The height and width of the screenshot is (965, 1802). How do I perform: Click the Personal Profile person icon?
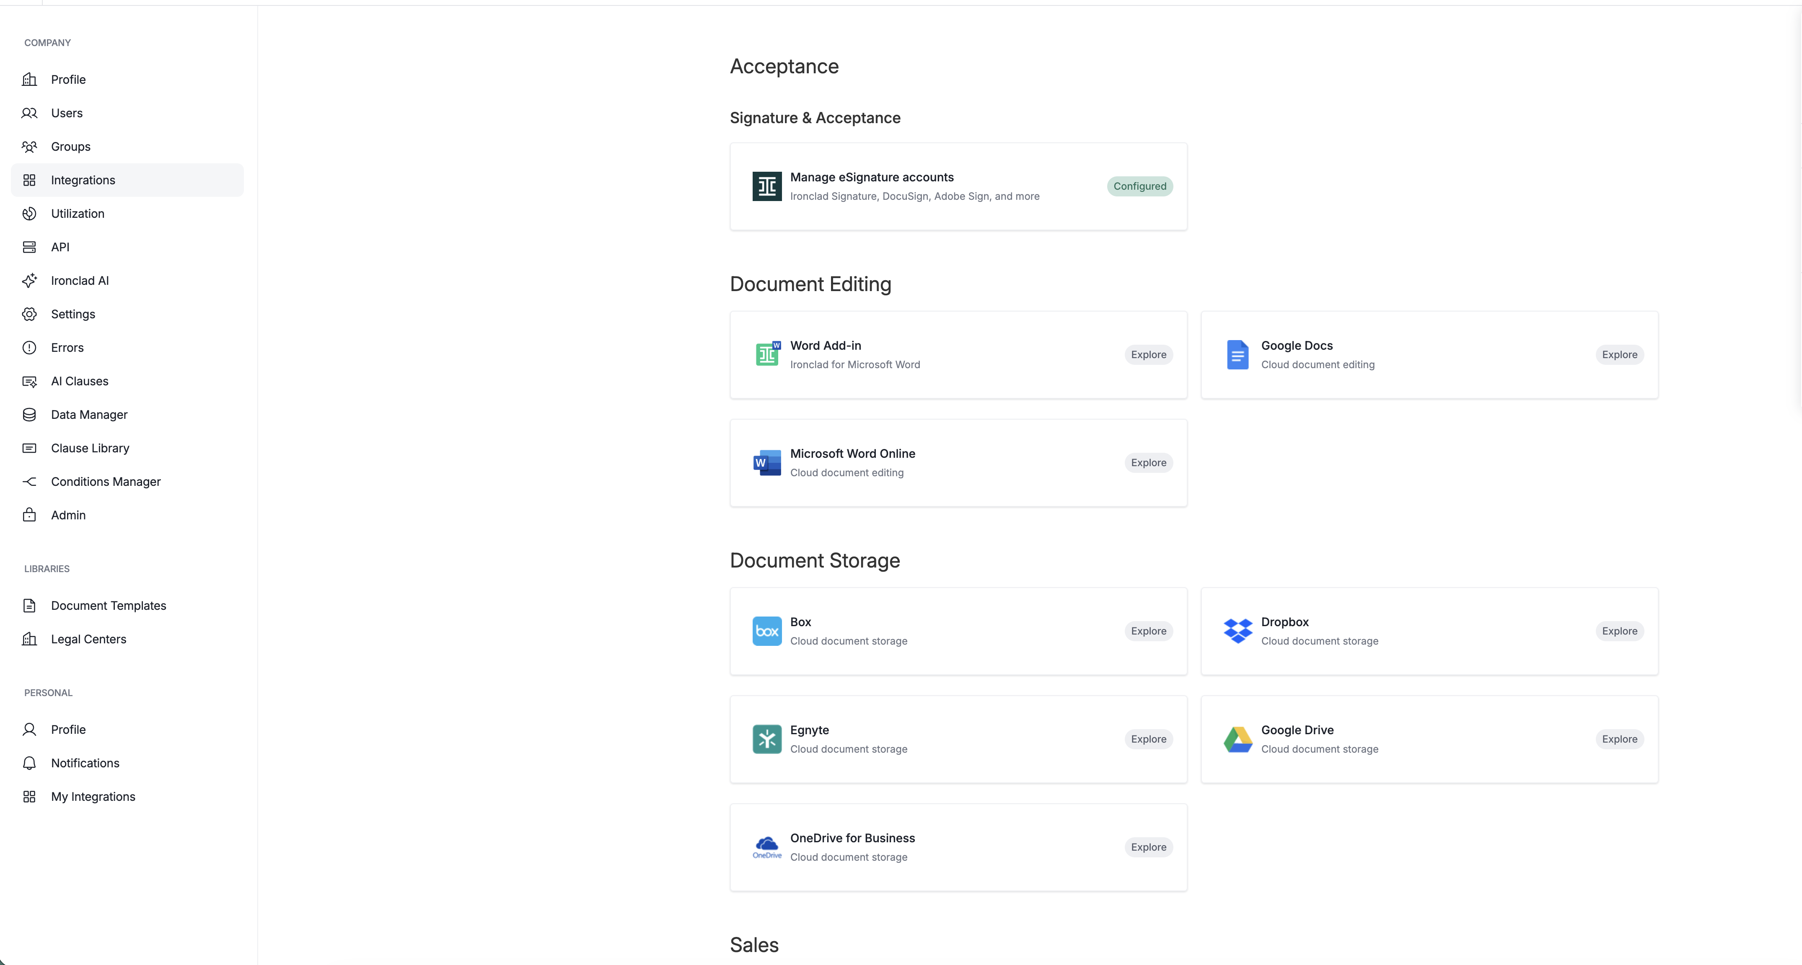click(x=29, y=729)
